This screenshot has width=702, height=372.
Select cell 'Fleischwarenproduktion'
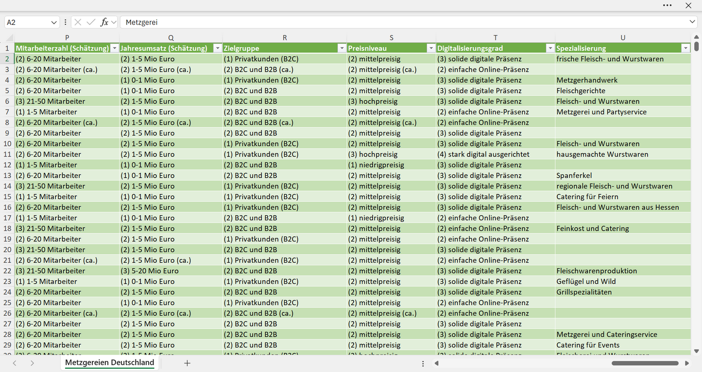coord(623,271)
